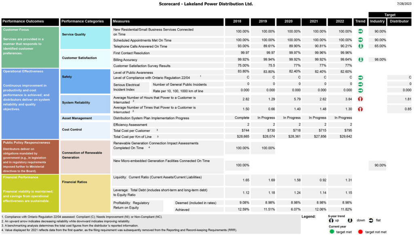The image size is (414, 235).
Task: Click the Telephone Calls Answered On Time measure
Action: tap(140, 47)
